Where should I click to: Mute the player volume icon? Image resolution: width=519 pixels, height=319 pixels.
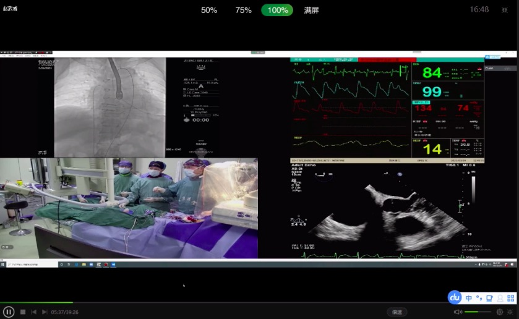(458, 312)
